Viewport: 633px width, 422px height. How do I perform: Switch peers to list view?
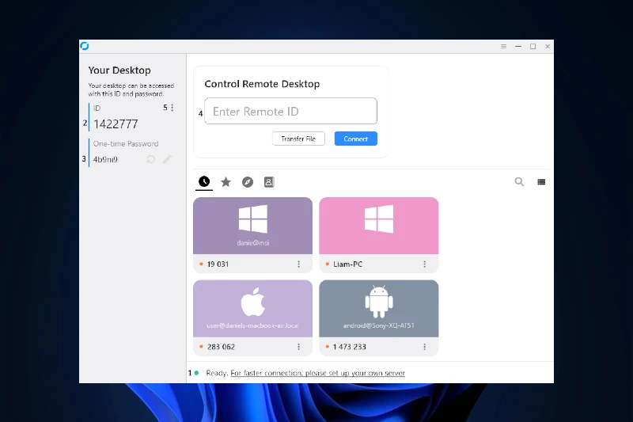541,182
